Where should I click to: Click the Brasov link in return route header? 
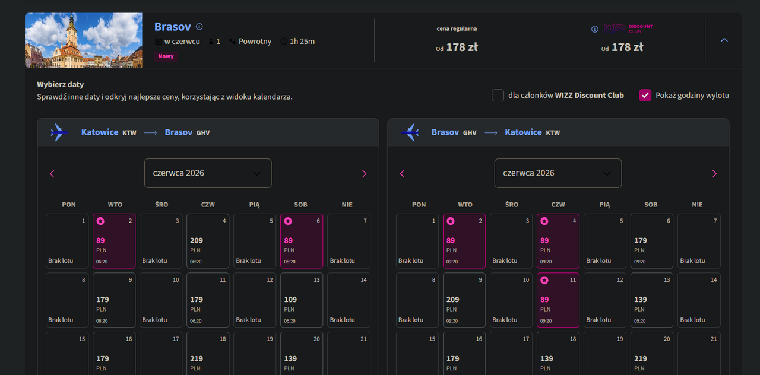pyautogui.click(x=445, y=132)
